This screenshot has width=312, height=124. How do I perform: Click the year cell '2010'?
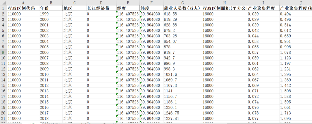pyautogui.click(x=51, y=75)
